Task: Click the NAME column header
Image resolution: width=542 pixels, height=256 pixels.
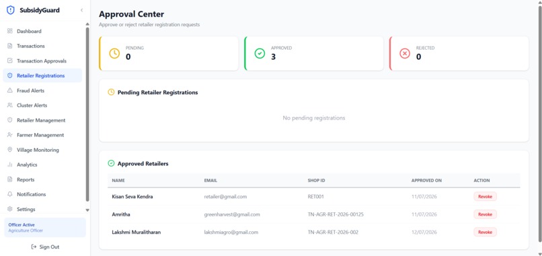Action: tap(118, 181)
